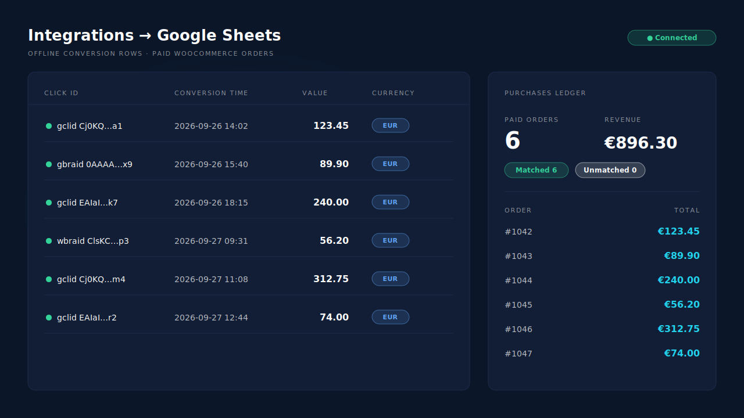Click the REVENUE label
Screen dimensions: 744x418
623,120
